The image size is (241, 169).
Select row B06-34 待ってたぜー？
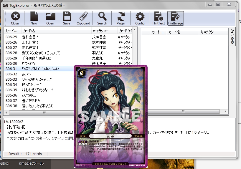click(x=39, y=85)
